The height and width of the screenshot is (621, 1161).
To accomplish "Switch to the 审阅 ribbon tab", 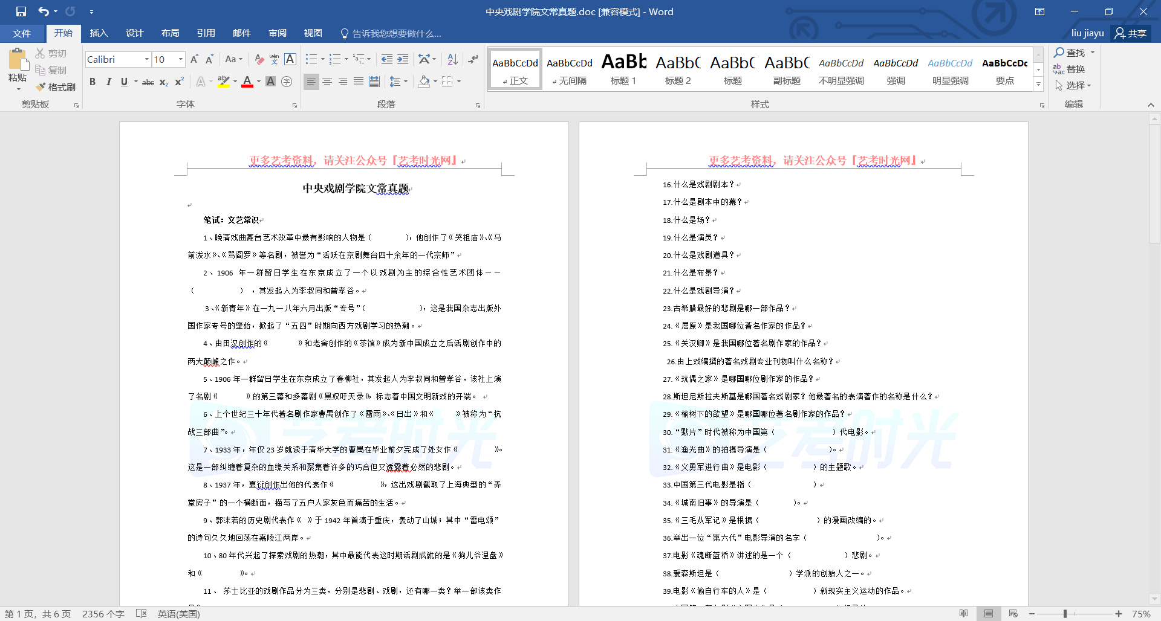I will tap(278, 33).
